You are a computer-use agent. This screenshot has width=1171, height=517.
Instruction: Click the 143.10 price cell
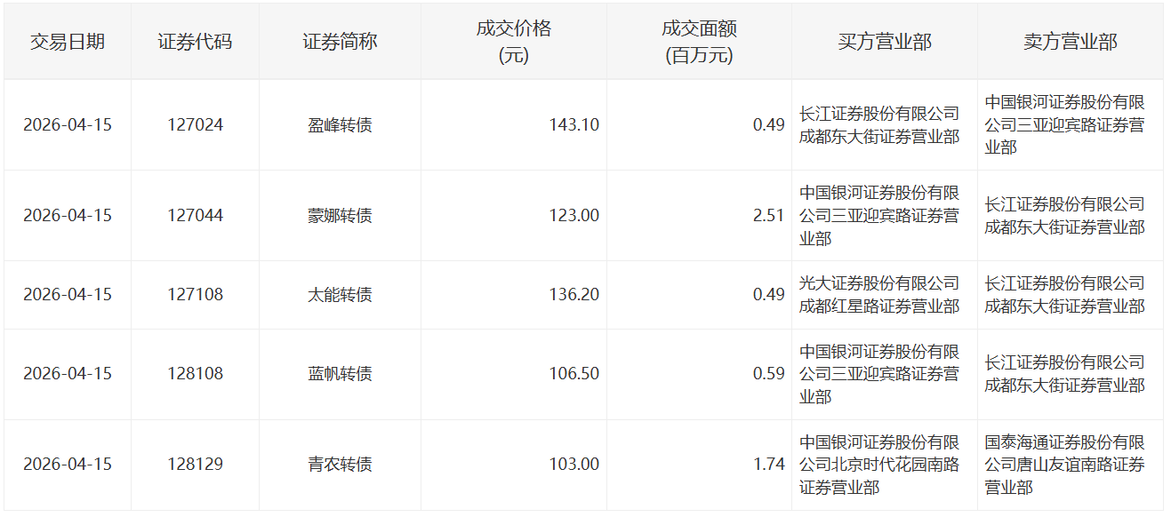click(x=573, y=125)
